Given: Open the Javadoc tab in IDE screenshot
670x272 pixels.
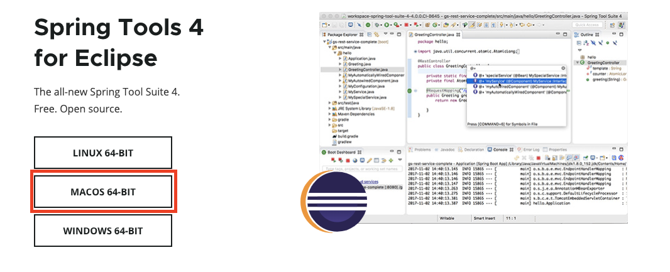Looking at the screenshot, I should [x=445, y=150].
